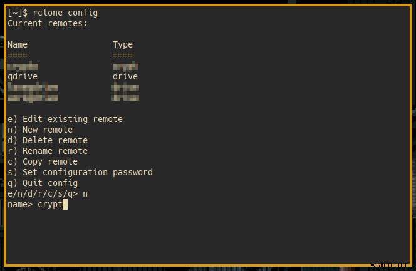Click the blurred type entry above drive

point(125,66)
